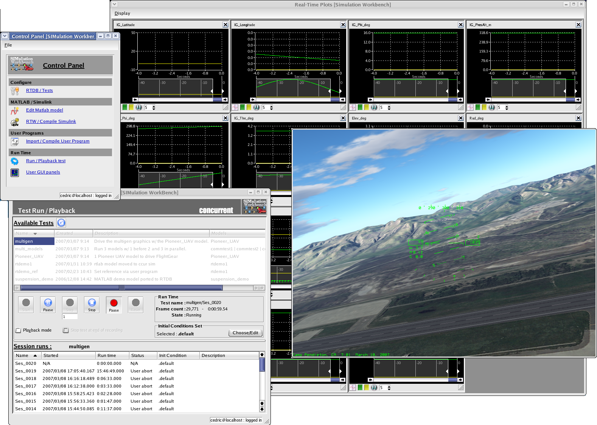Screen dimensions: 597x425
Task: Pause the IG_Longitude plot
Action: pyautogui.click(x=257, y=107)
